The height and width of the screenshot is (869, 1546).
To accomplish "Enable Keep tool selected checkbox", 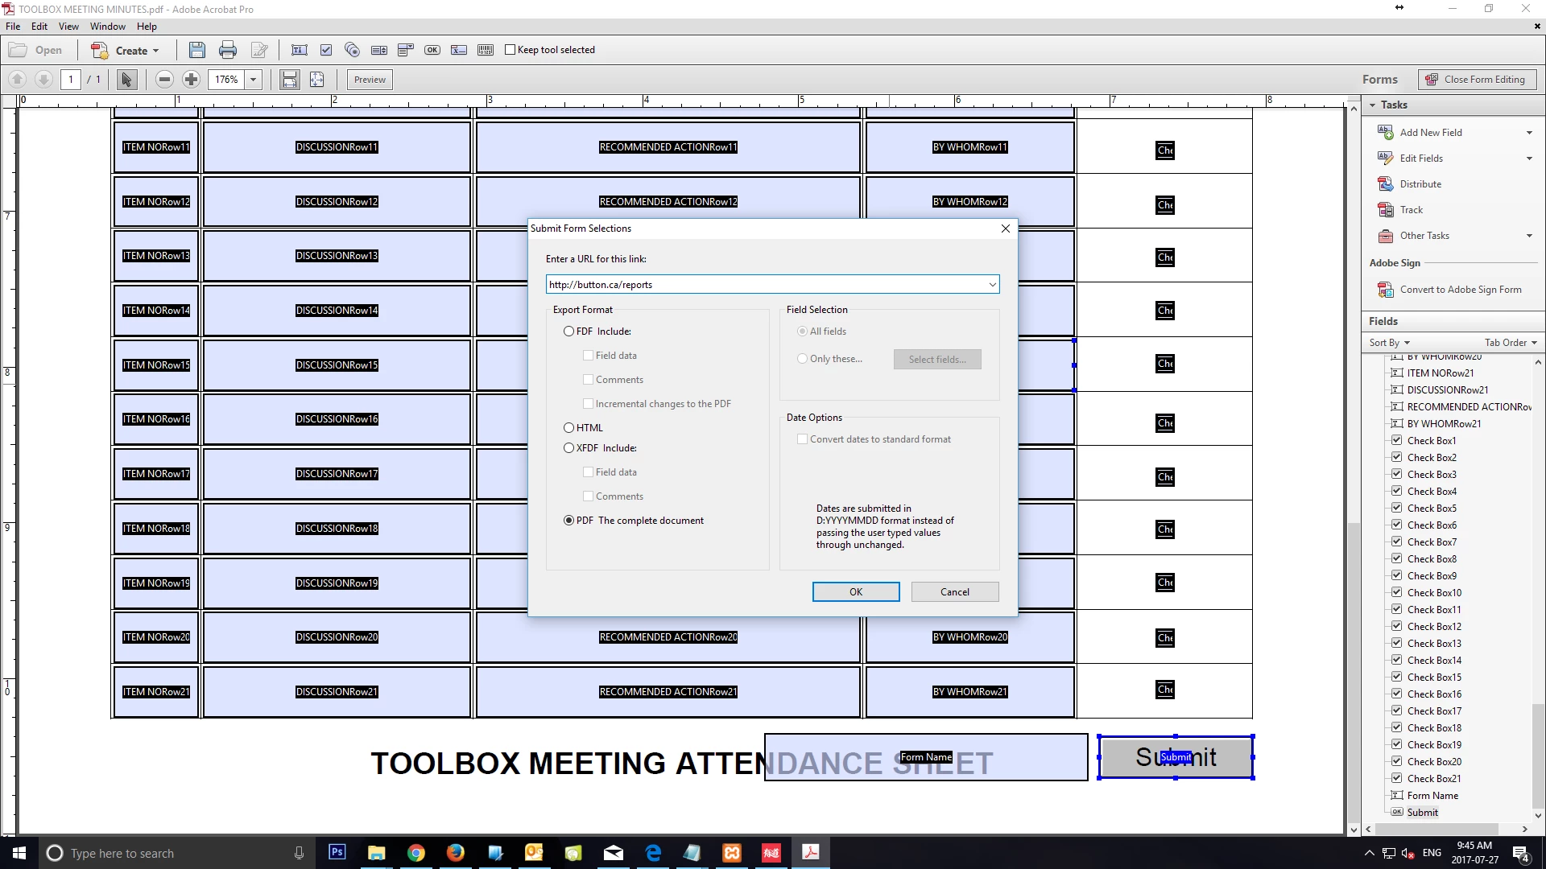I will coord(510,50).
